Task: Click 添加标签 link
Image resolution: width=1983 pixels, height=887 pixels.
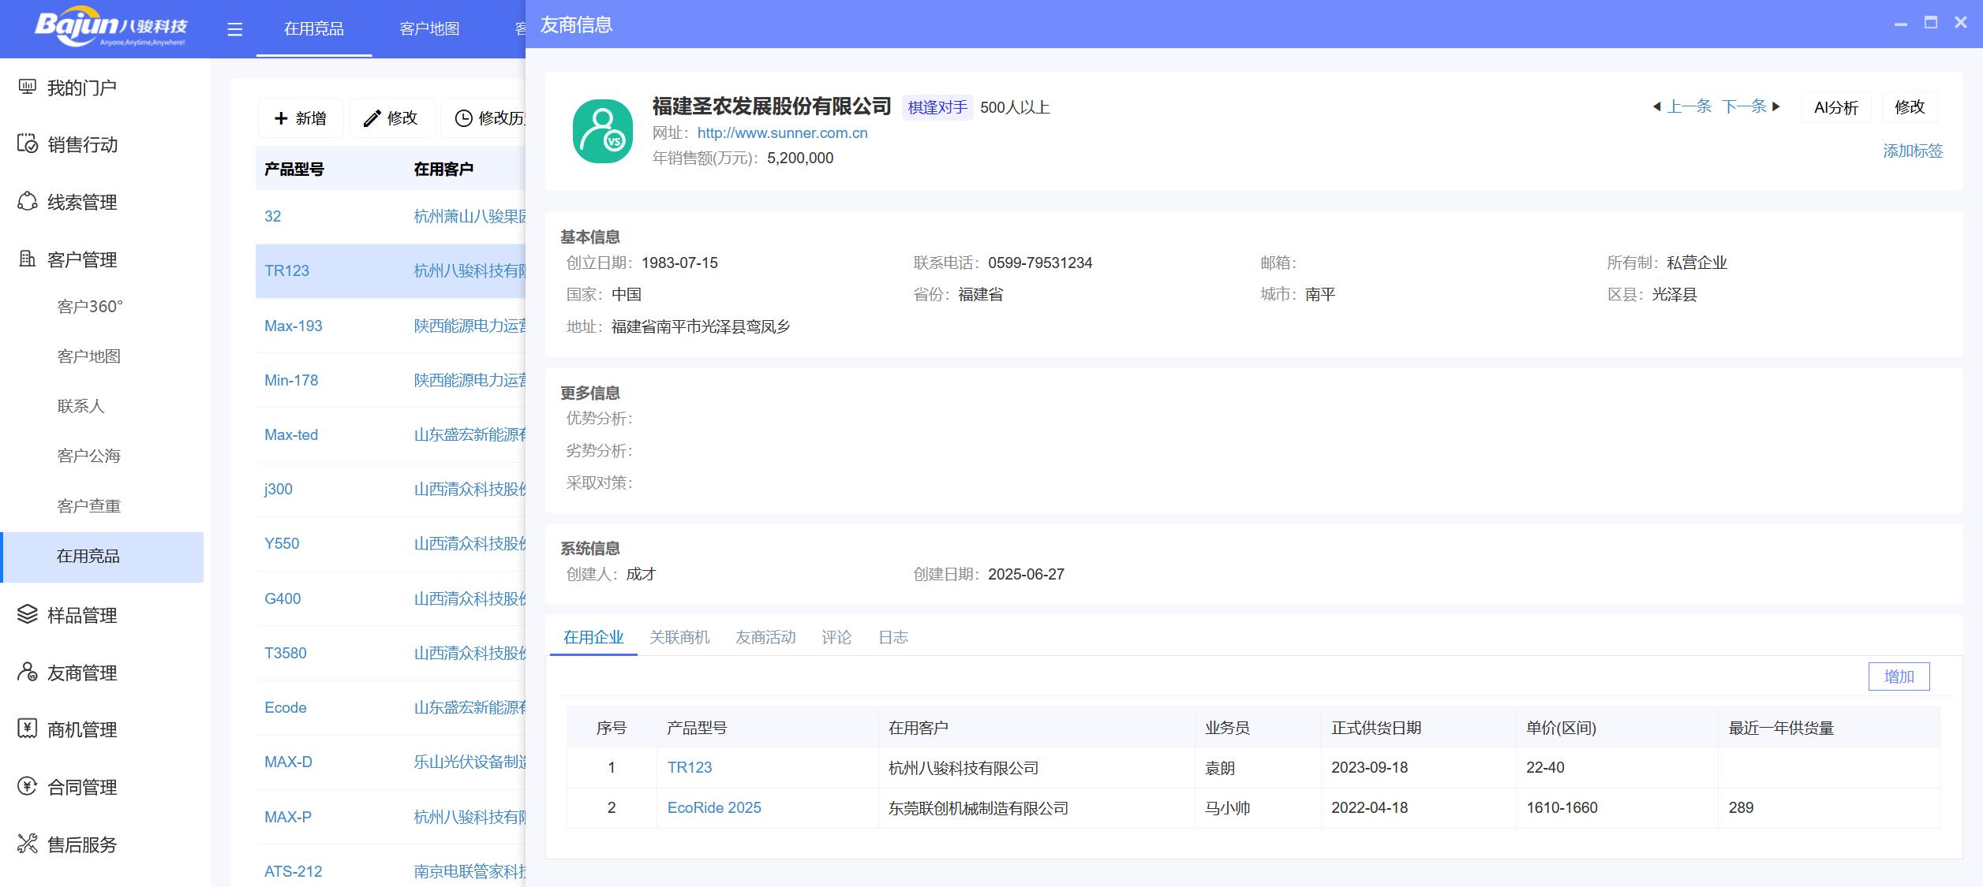Action: pos(1912,151)
